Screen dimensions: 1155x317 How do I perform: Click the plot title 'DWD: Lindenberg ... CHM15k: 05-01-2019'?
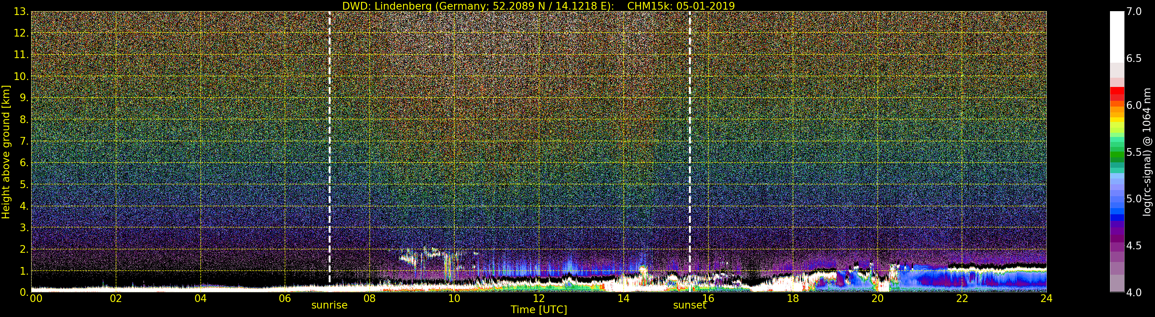tap(538, 6)
